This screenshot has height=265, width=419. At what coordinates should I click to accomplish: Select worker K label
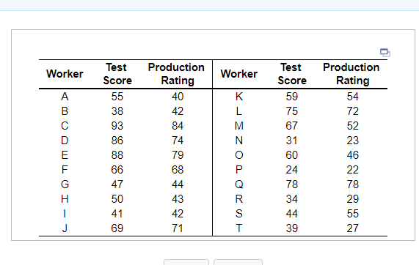pos(239,97)
